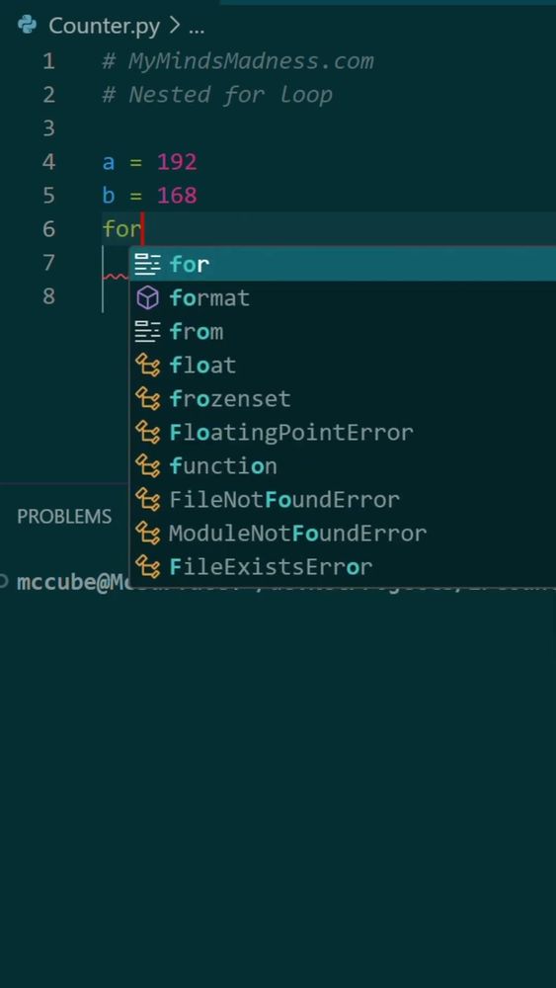The image size is (556, 988).
Task: Click the Python file icon beside Counter.py
Action: point(27,26)
